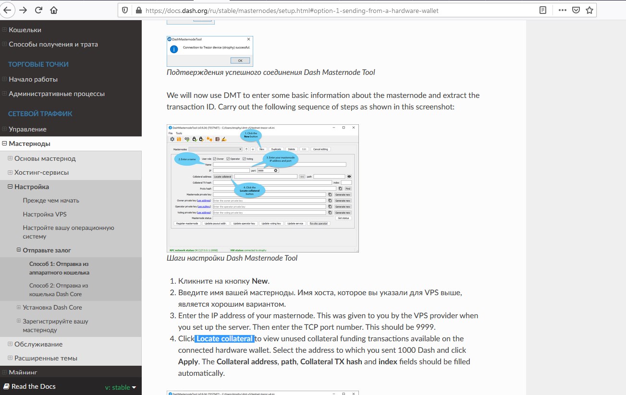626x395 pixels.
Task: Expand the Хостинг-сервисы subsection
Action: [10, 172]
